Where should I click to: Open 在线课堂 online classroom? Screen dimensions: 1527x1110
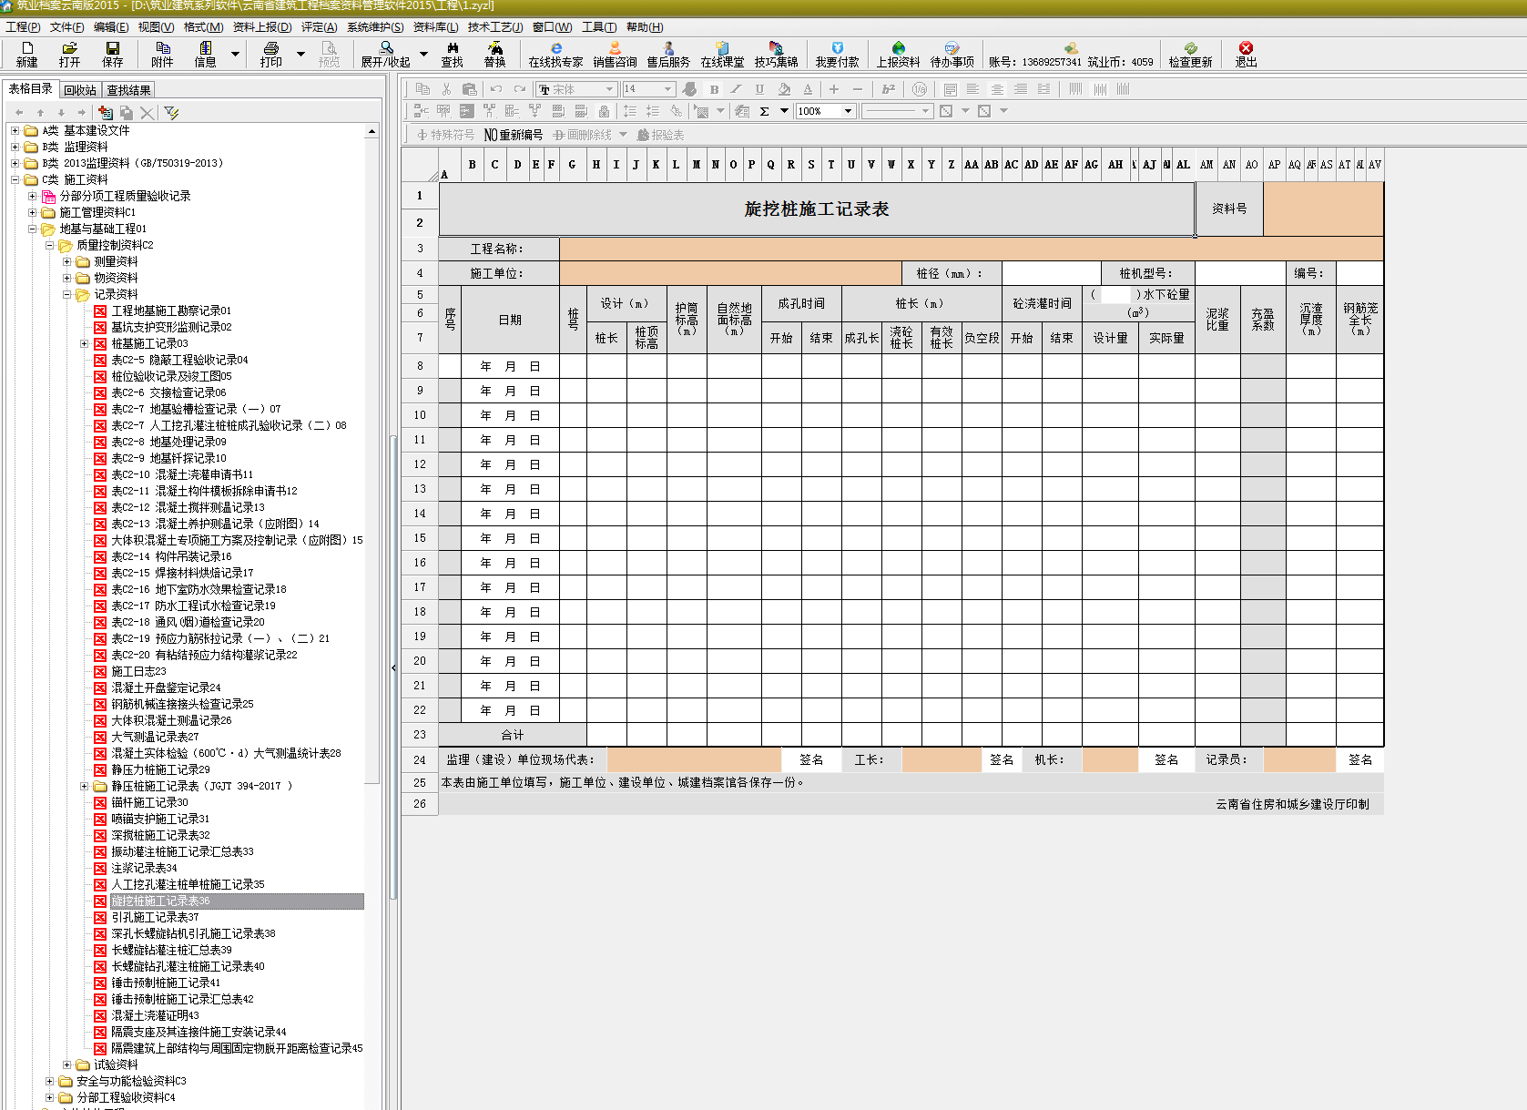click(x=722, y=54)
